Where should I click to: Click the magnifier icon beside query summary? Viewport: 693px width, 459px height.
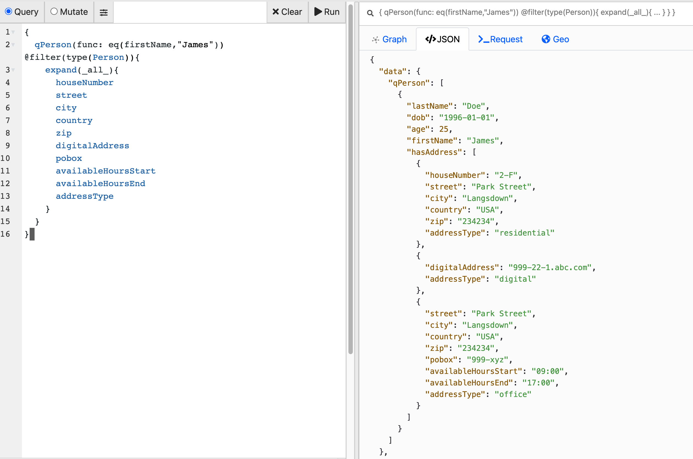click(370, 13)
